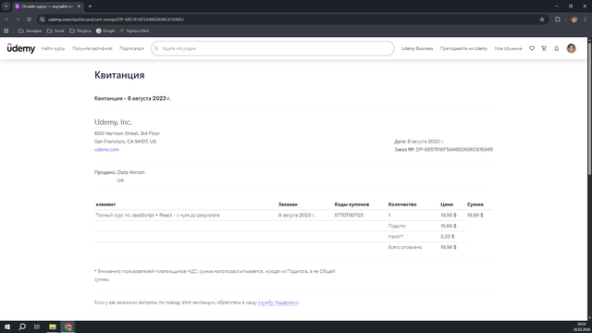The height and width of the screenshot is (333, 592).
Task: Open the Windows Start menu
Action: click(7, 327)
